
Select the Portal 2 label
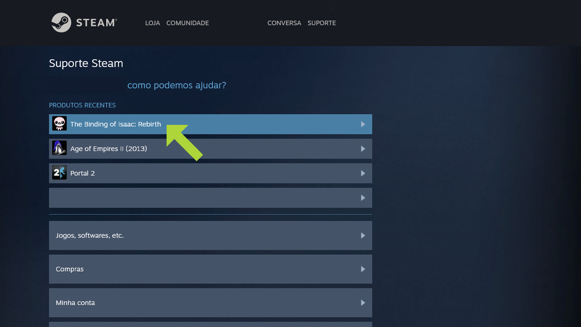point(83,173)
